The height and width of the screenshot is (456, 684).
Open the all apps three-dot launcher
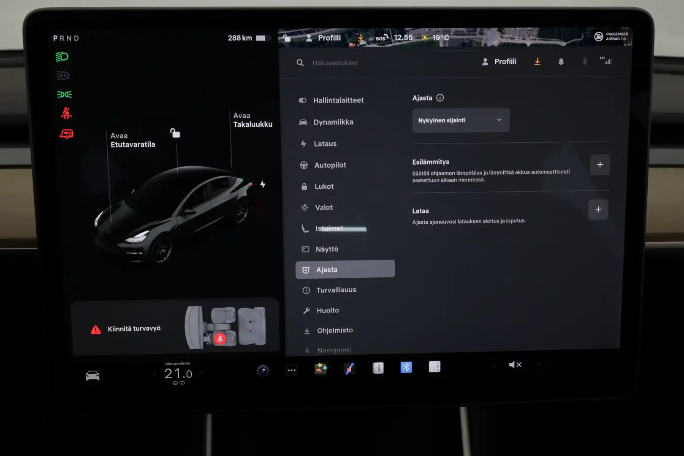click(x=292, y=371)
